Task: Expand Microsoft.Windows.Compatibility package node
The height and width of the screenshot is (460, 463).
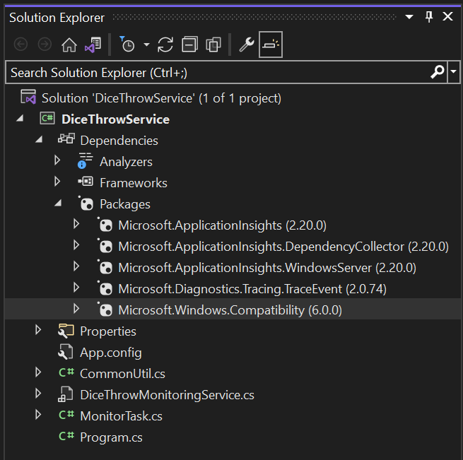Action: point(76,309)
